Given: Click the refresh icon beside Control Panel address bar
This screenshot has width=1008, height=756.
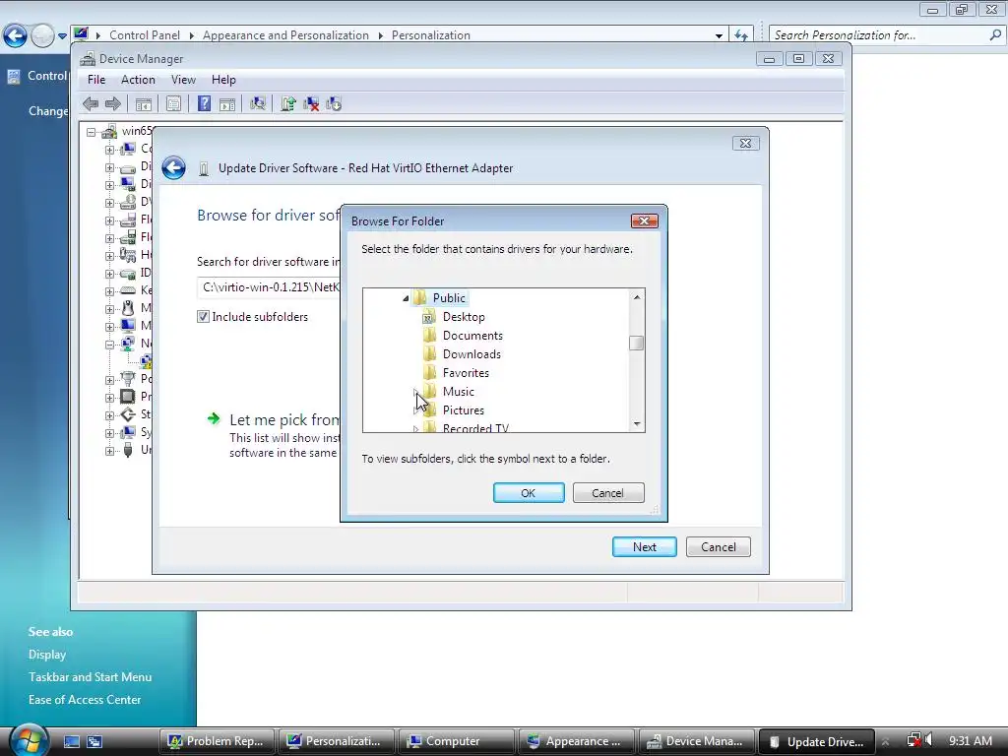Looking at the screenshot, I should 741,35.
